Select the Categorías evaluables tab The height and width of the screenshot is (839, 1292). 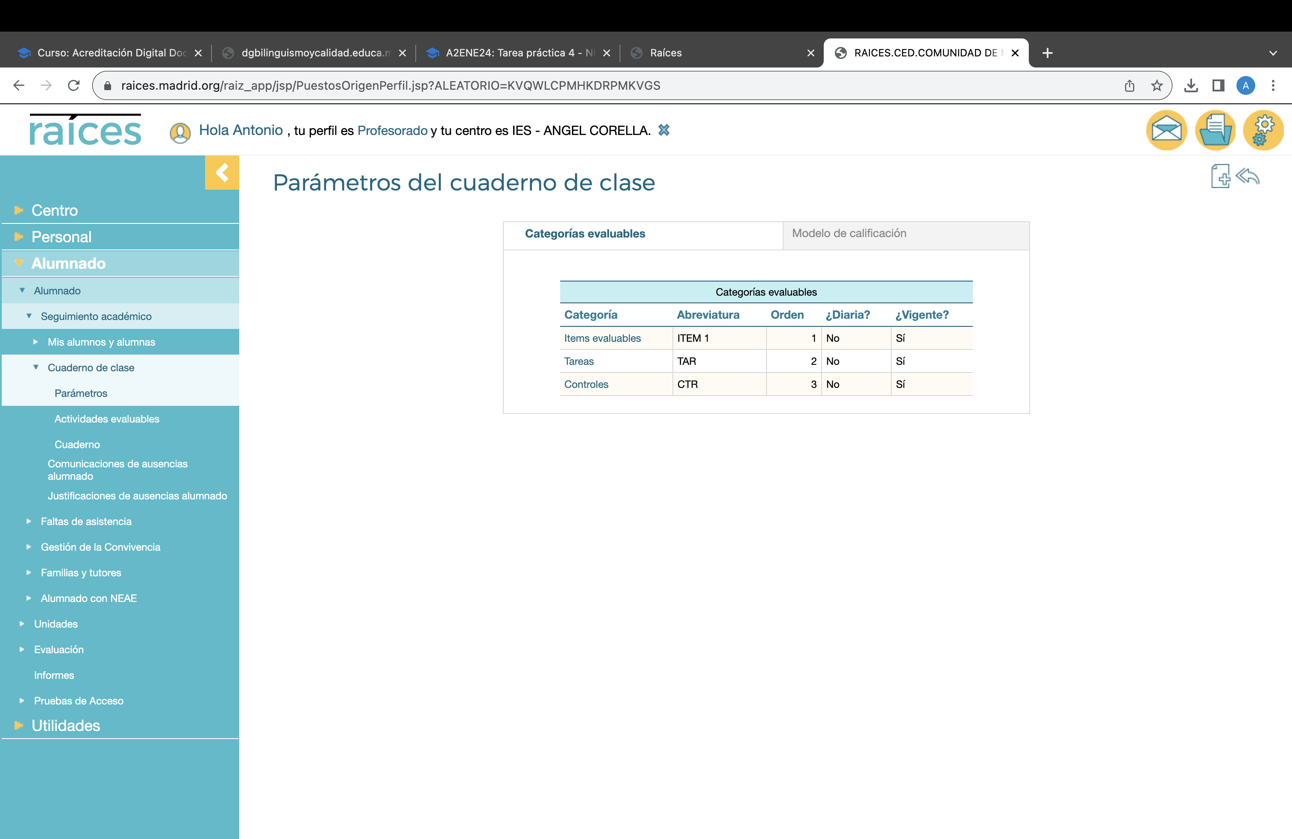pyautogui.click(x=584, y=234)
